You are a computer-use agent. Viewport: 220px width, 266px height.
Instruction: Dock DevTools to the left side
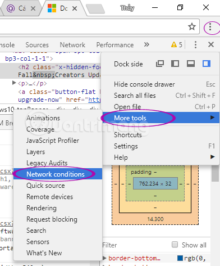175,64
